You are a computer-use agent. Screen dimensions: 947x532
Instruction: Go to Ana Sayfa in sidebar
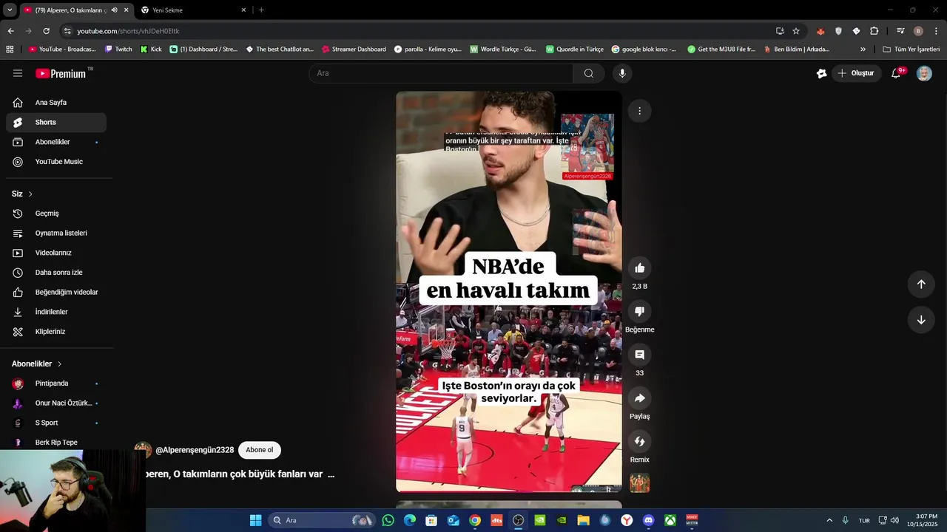pos(56,103)
